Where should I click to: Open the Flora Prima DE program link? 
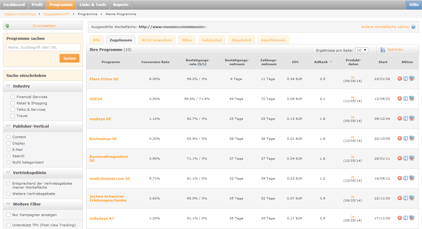coord(104,79)
